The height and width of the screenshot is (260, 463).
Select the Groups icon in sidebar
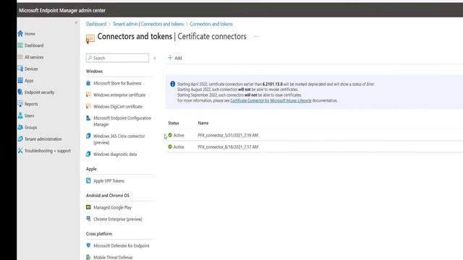(20, 127)
